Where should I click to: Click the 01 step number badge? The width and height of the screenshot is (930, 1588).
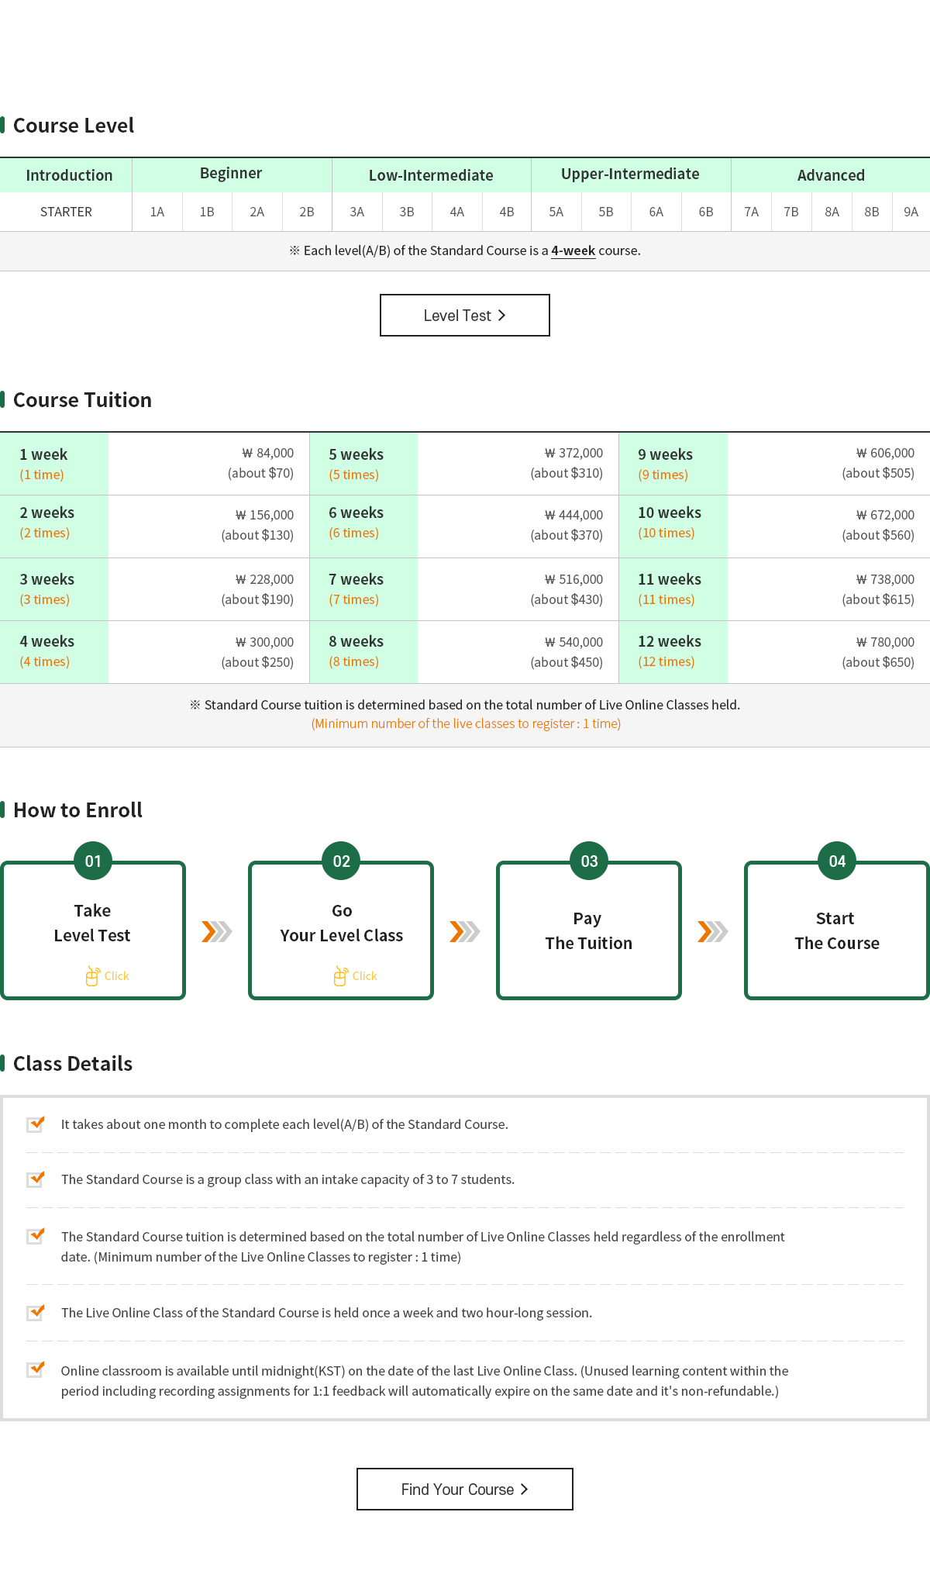[93, 861]
